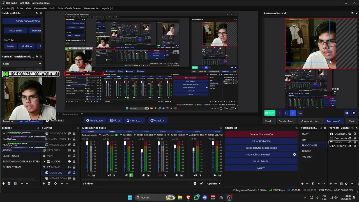359x202 pixels.
Task: Enable Modo Estudio
Action: tap(261, 161)
